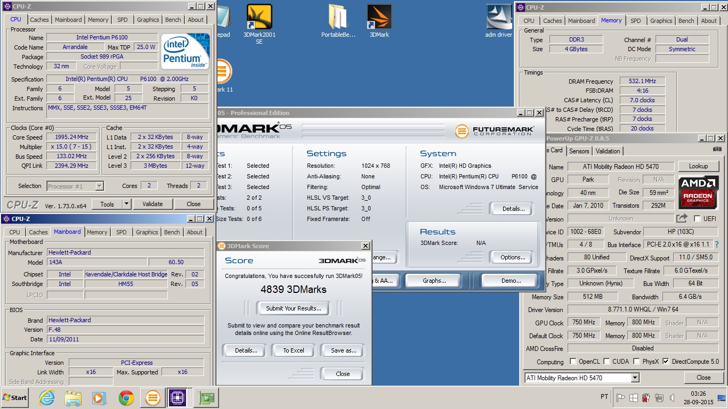Image resolution: width=728 pixels, height=409 pixels.
Task: Click the Southbridge value HM55
Action: click(x=126, y=284)
